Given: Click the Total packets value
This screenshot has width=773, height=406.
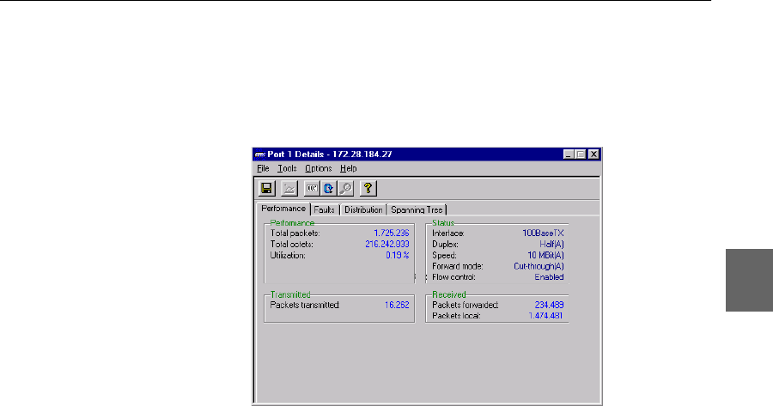Looking at the screenshot, I should [391, 233].
